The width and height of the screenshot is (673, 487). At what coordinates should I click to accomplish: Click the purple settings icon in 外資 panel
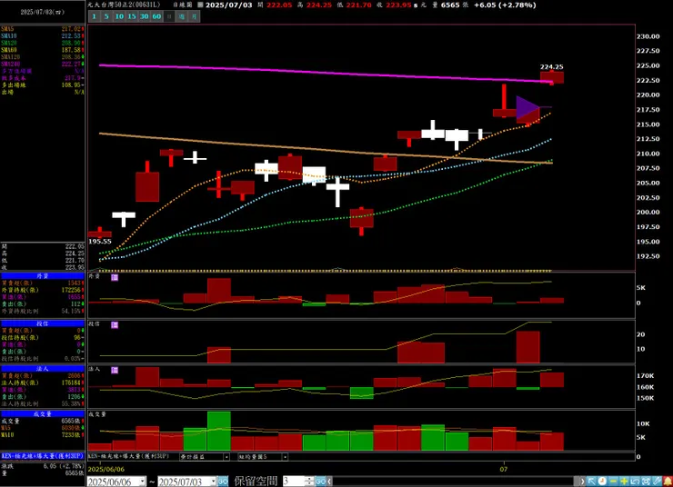pyautogui.click(x=115, y=277)
